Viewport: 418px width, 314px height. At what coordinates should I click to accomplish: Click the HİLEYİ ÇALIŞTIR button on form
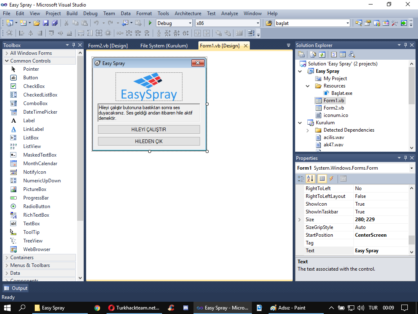(x=149, y=130)
